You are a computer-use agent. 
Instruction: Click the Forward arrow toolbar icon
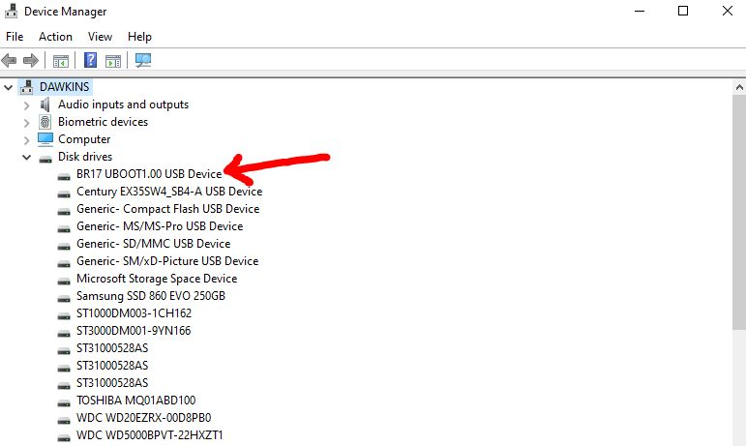30,60
